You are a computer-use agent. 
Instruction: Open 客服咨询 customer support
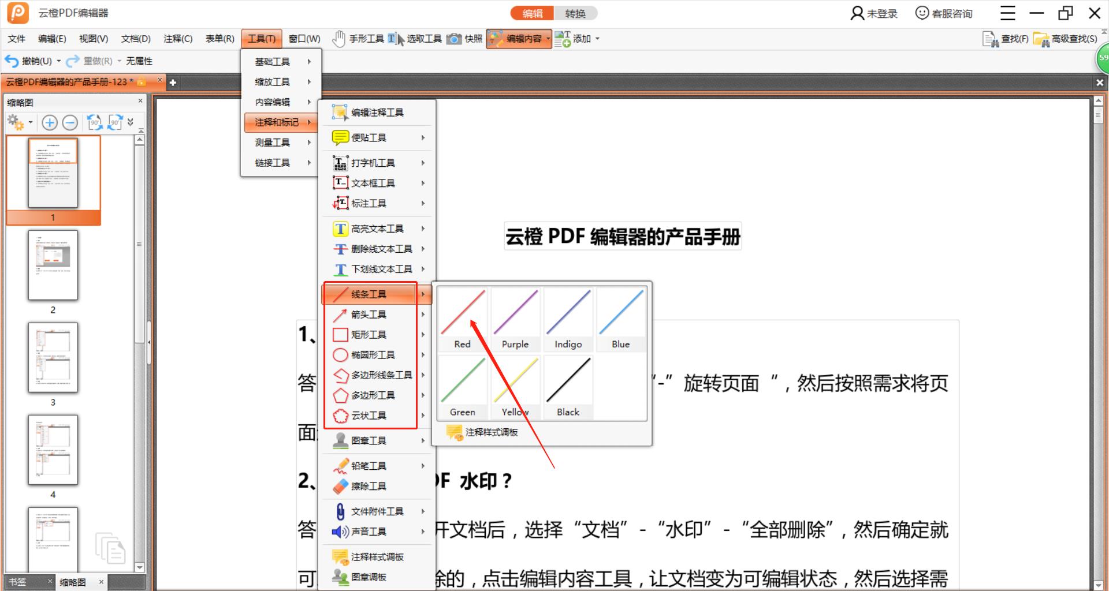pyautogui.click(x=943, y=13)
